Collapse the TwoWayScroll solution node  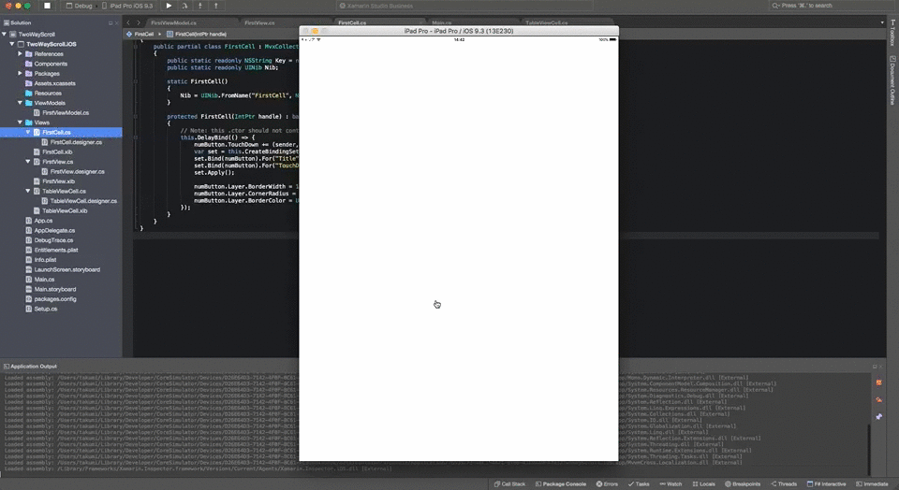point(5,35)
